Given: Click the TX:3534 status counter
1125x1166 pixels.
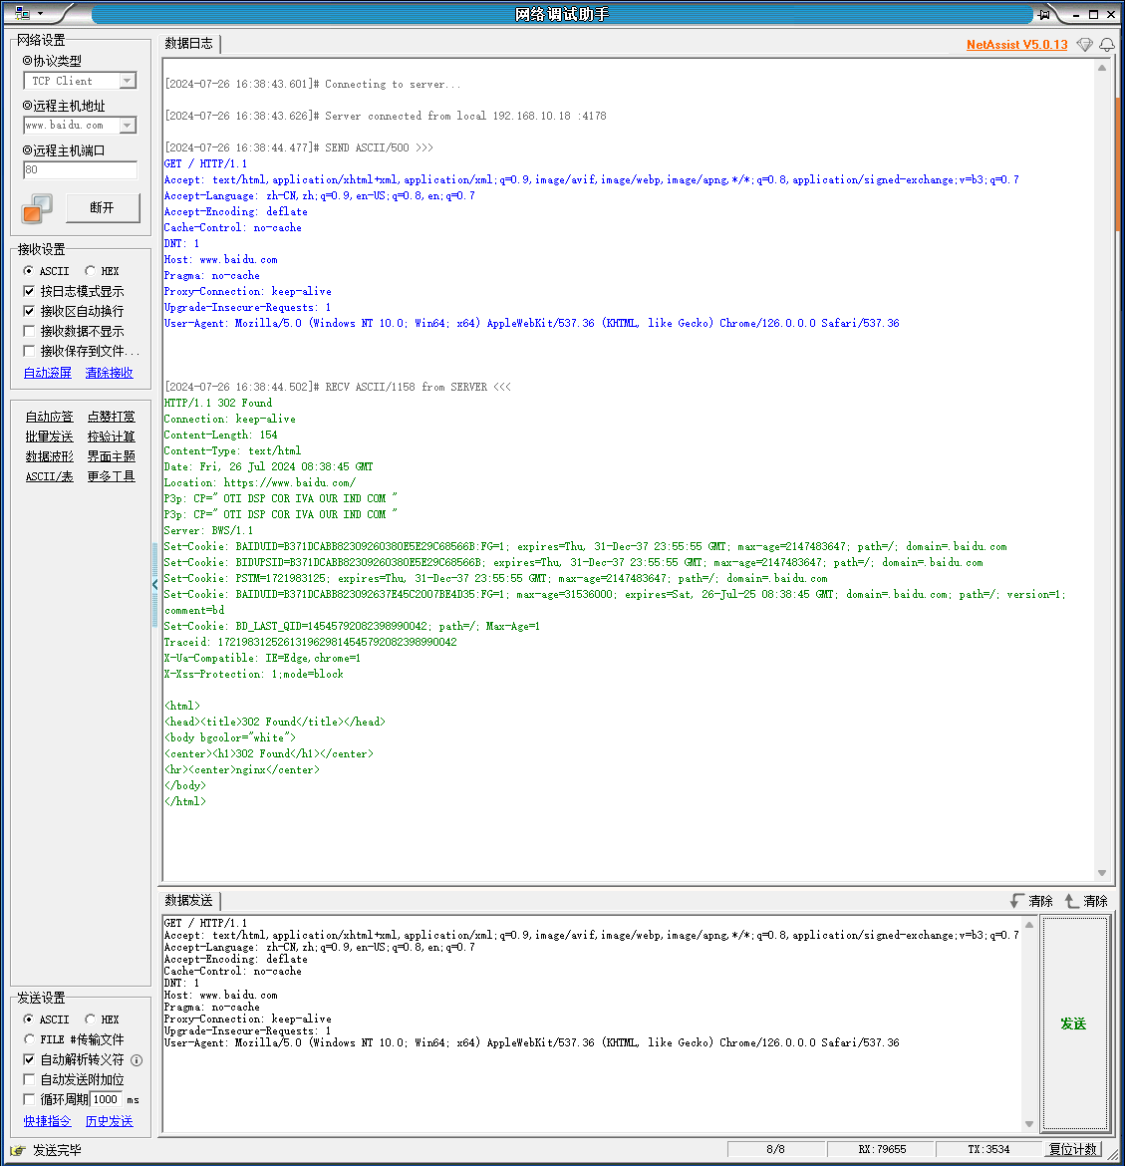Looking at the screenshot, I should (988, 1150).
